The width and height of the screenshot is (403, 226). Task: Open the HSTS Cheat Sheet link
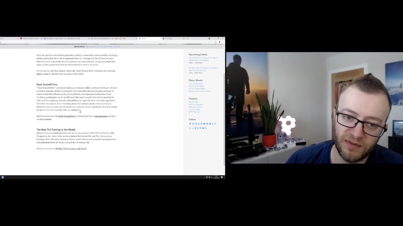click(x=196, y=86)
